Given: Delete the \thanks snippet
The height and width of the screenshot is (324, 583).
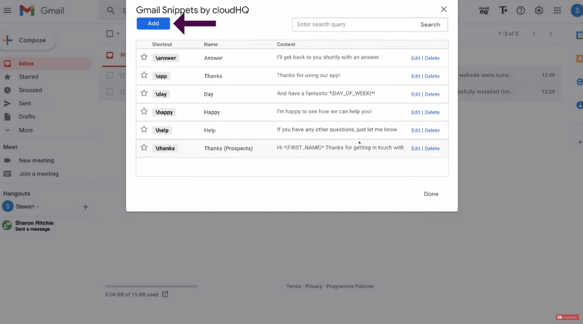Looking at the screenshot, I should [x=432, y=148].
